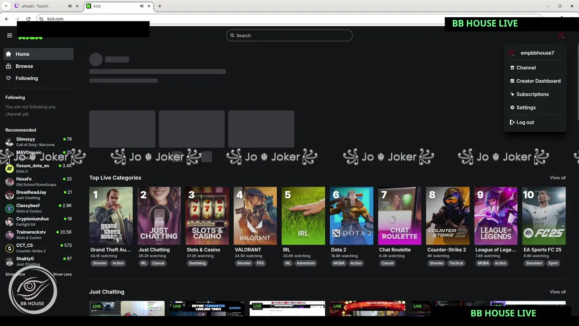Open Creator Dashboard from the user menu
The width and height of the screenshot is (579, 326).
[x=535, y=81]
